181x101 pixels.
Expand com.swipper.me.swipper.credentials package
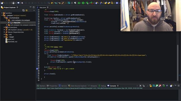7,25
